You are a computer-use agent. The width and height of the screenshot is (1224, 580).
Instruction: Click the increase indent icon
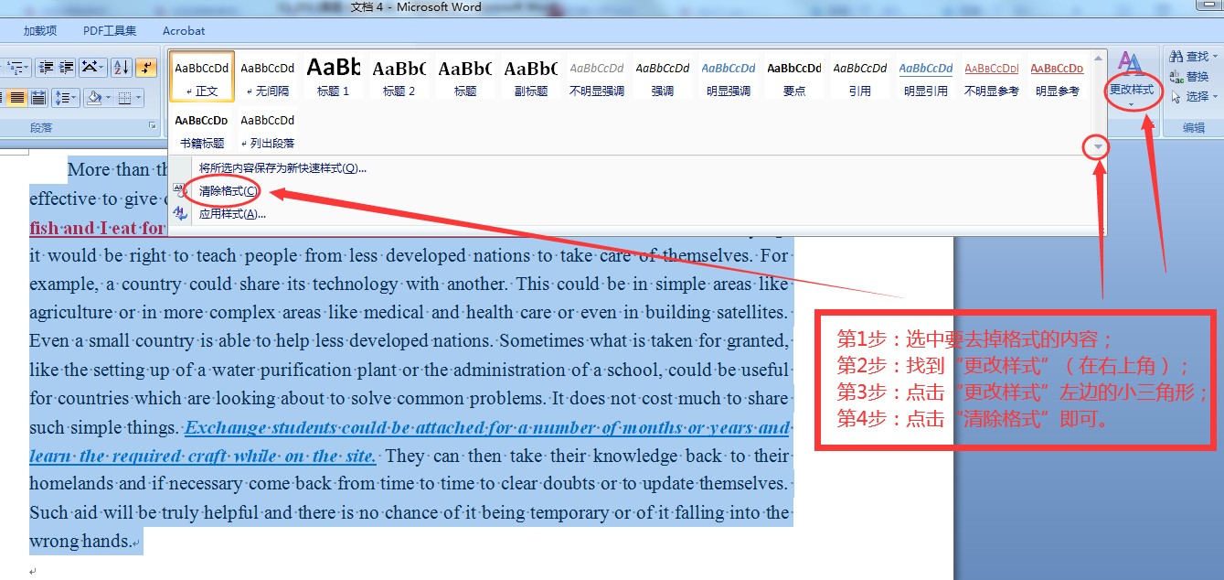[66, 68]
